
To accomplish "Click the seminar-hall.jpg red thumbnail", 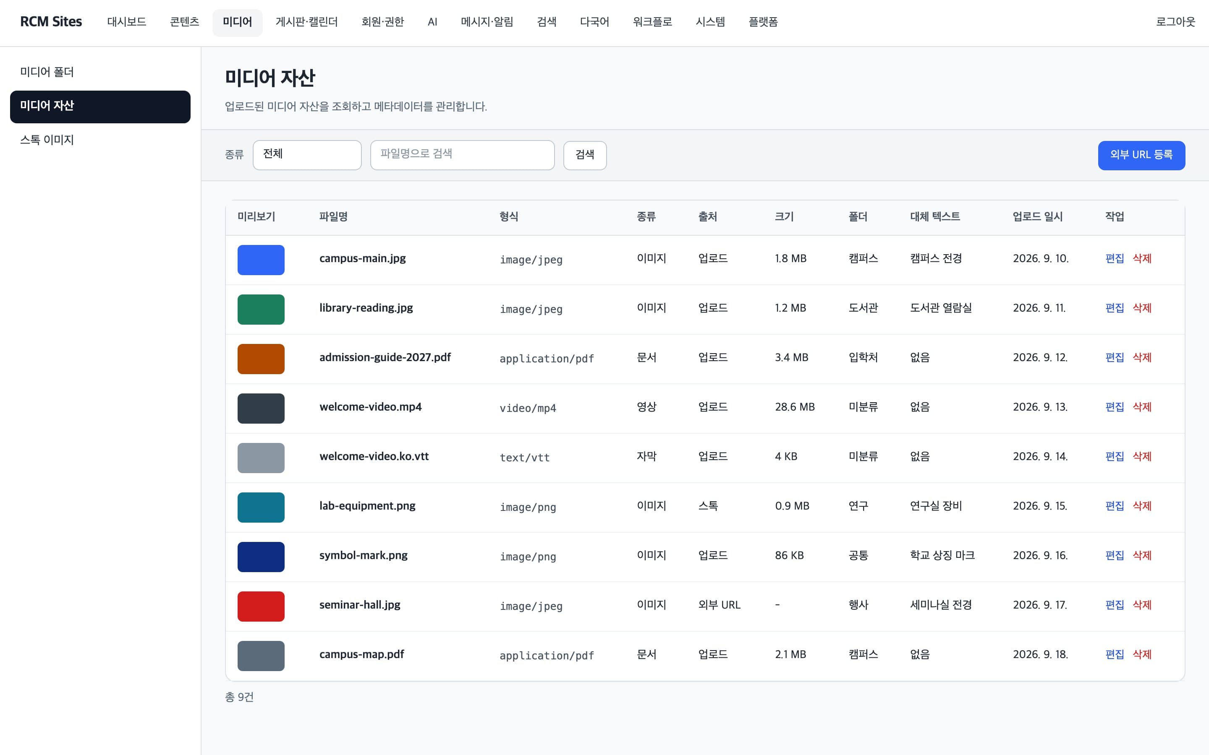I will coord(261,606).
